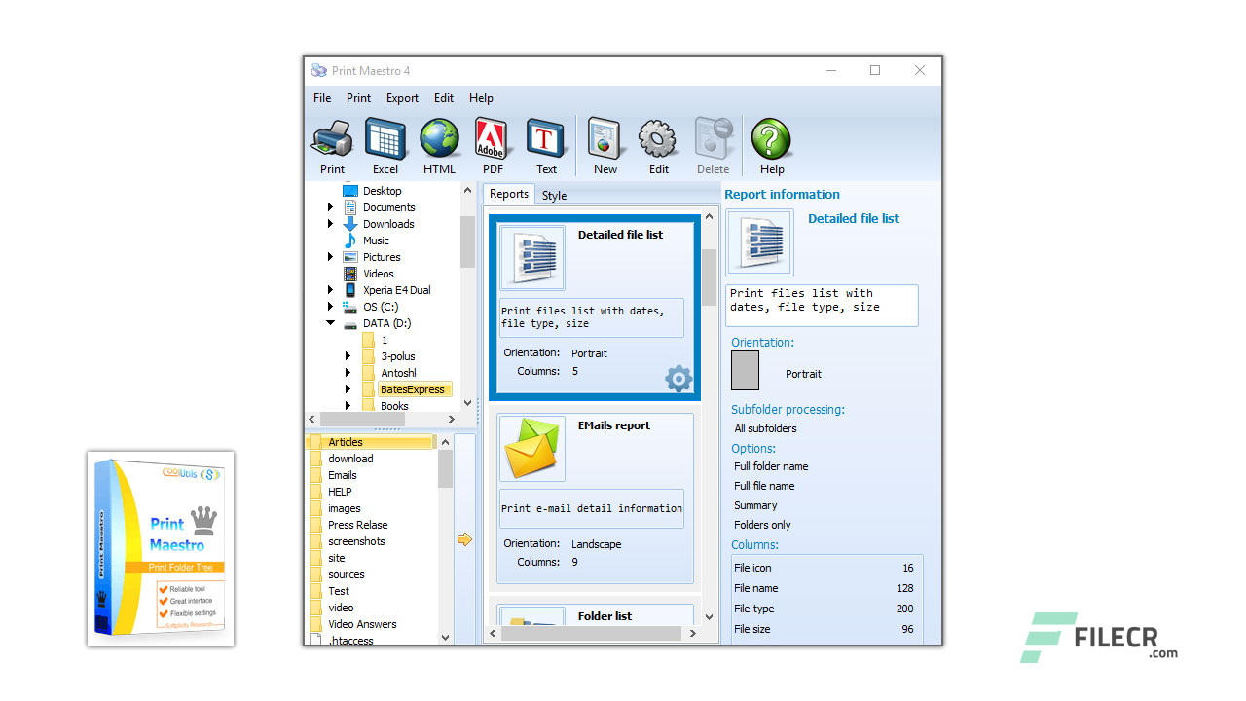Screen dimensions: 1246x701
Task: Select the .htaccess file
Action: (x=350, y=641)
